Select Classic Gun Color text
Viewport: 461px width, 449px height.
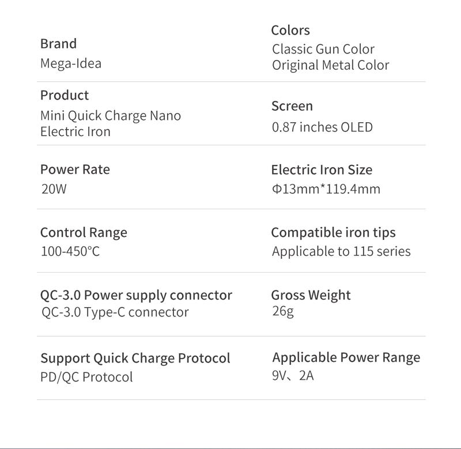(x=323, y=50)
